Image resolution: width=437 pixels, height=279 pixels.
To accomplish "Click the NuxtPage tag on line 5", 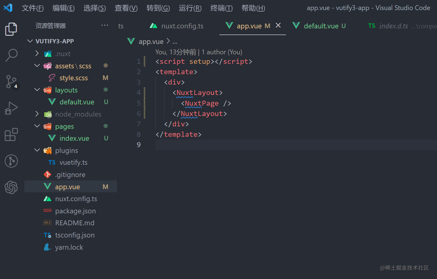I will (x=202, y=103).
